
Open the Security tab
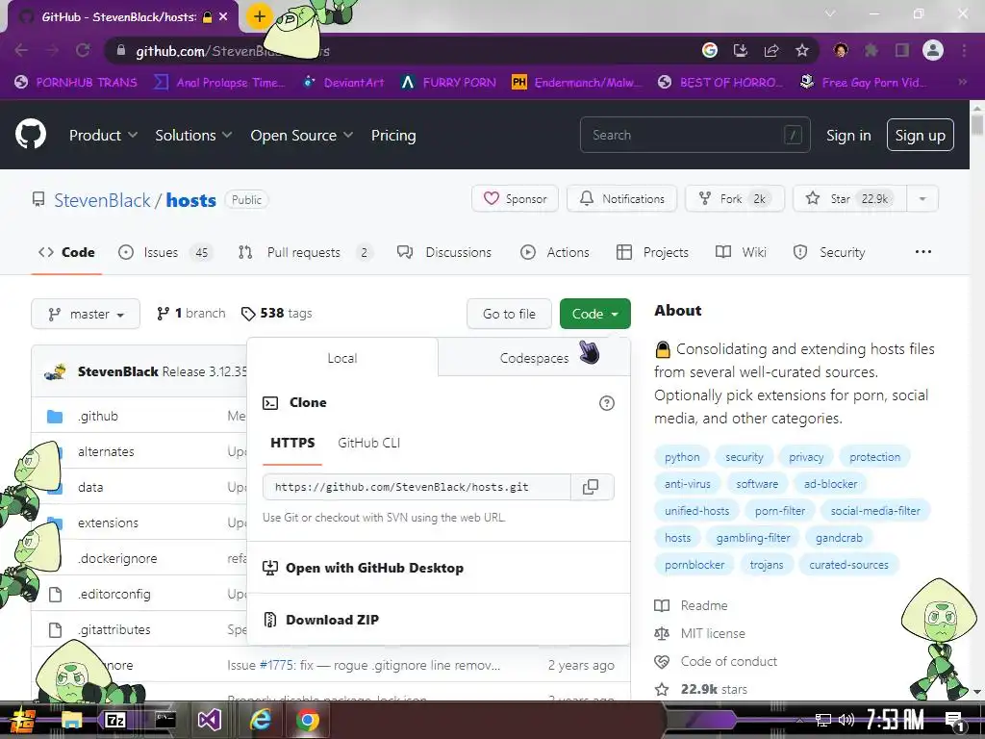829,252
